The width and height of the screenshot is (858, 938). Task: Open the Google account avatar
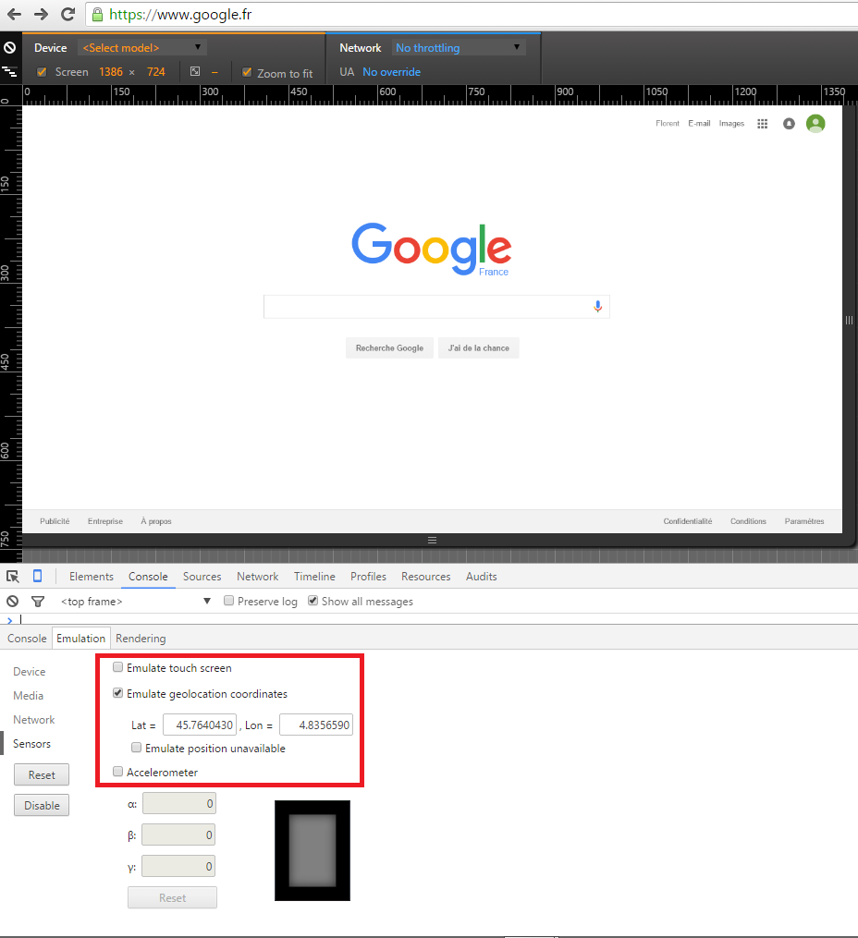[815, 124]
